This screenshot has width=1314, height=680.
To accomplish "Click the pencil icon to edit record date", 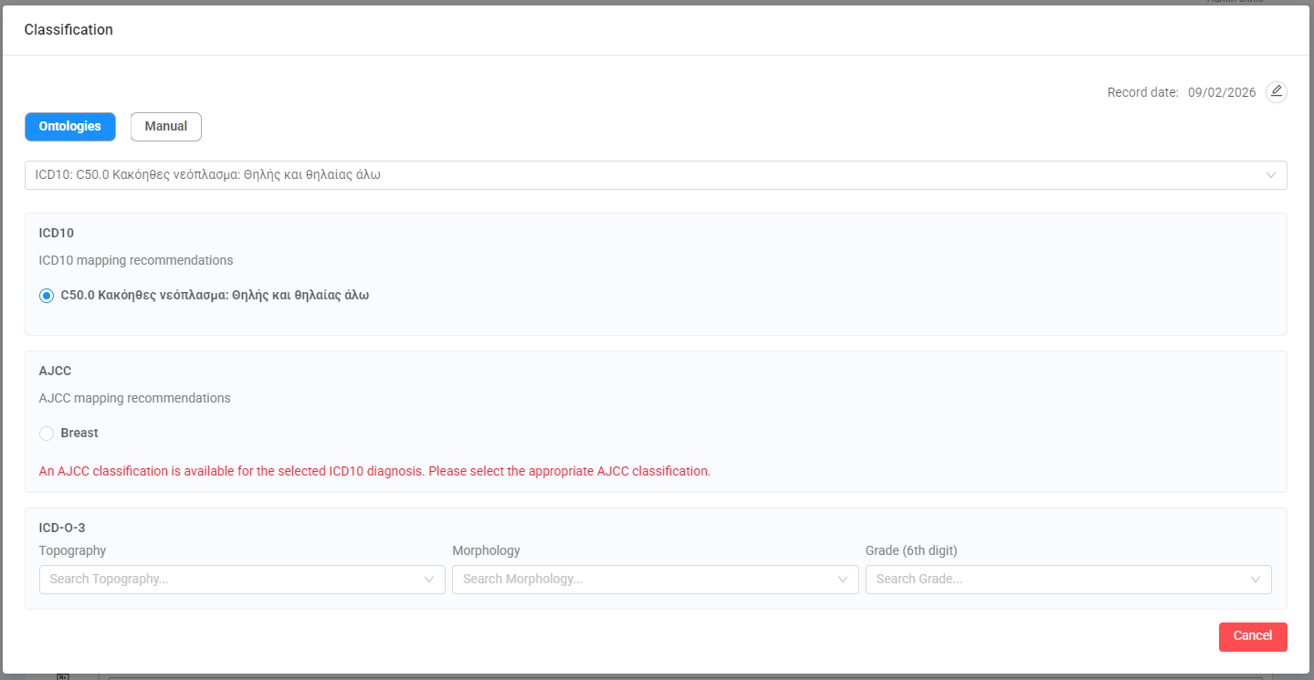I will coord(1276,91).
